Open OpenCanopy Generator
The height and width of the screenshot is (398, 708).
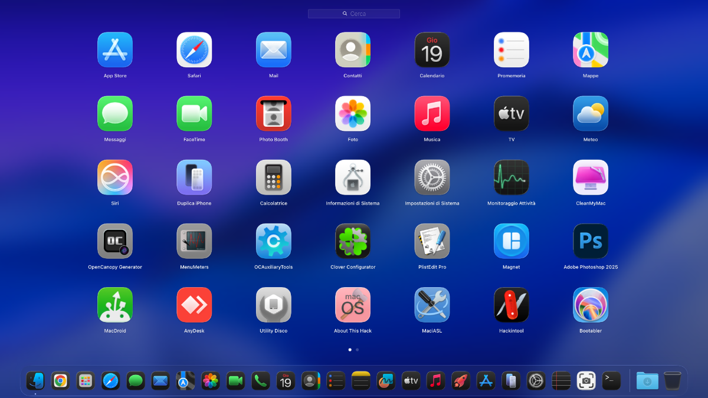point(115,241)
